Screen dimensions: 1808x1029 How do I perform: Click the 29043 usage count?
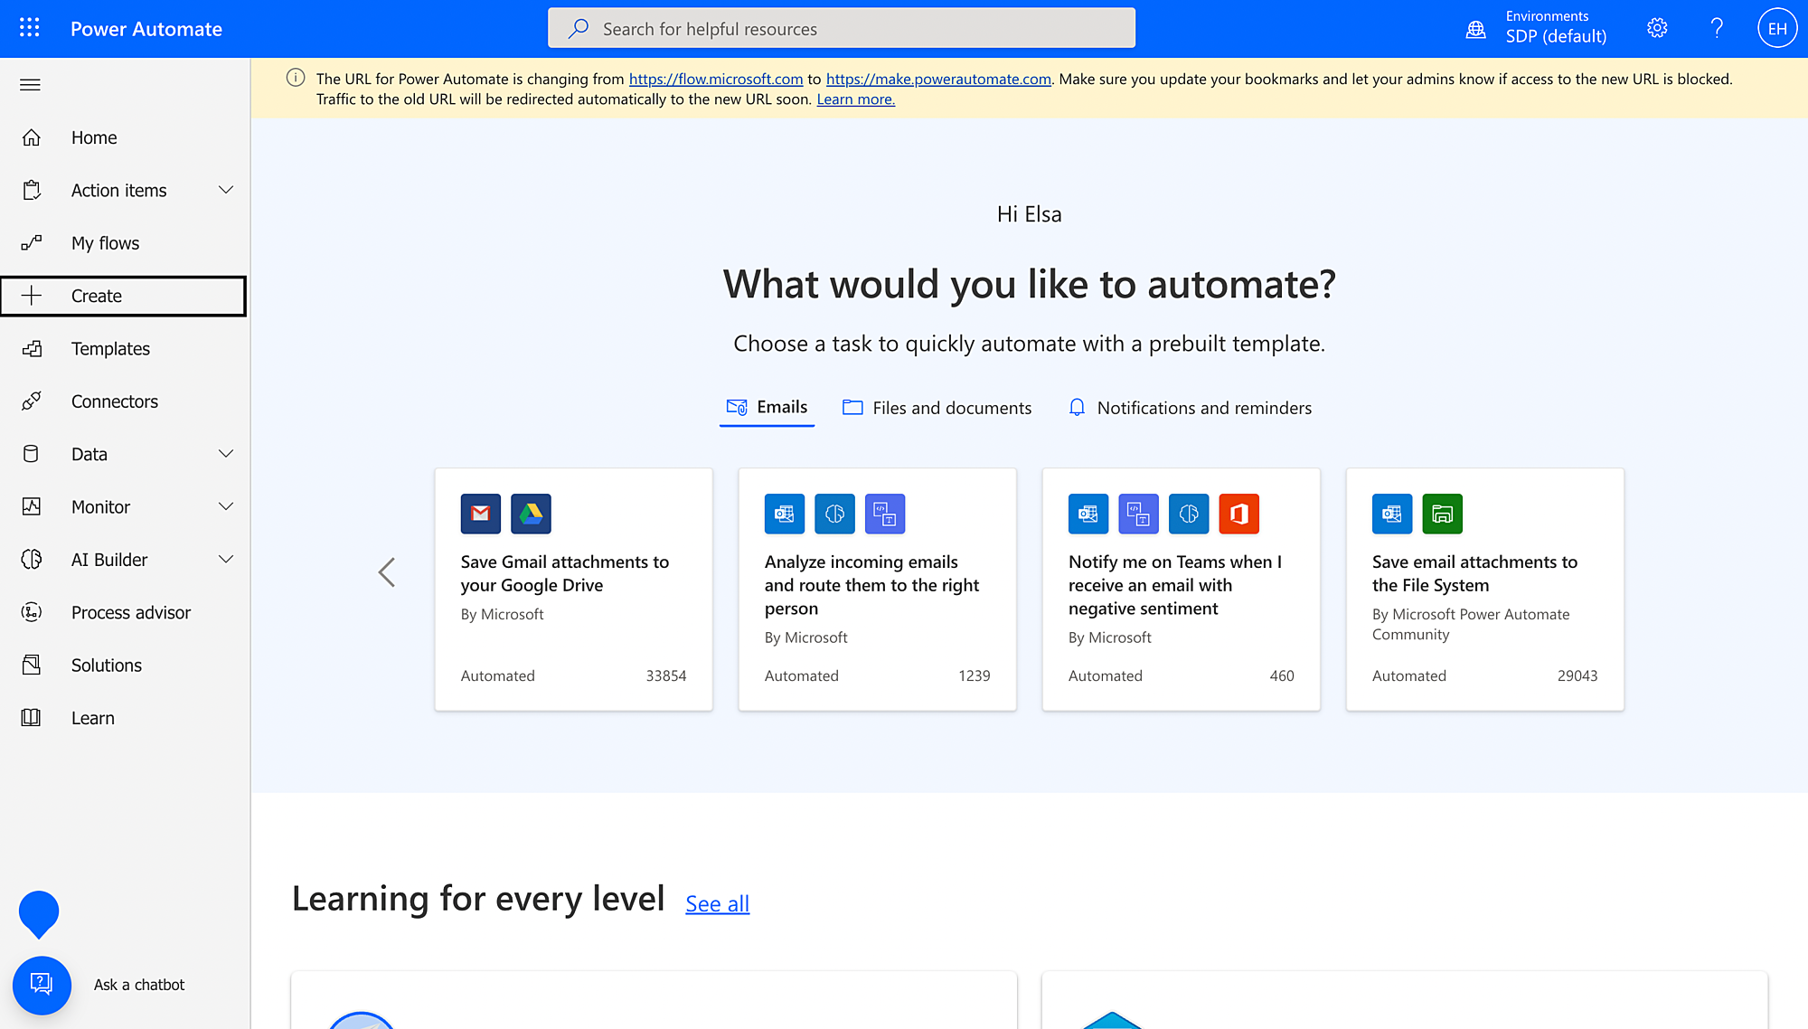1577,675
